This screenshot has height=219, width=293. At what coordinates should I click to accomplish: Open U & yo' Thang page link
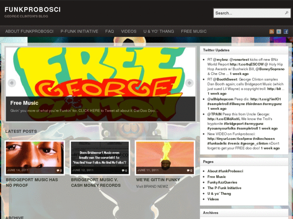(219, 193)
